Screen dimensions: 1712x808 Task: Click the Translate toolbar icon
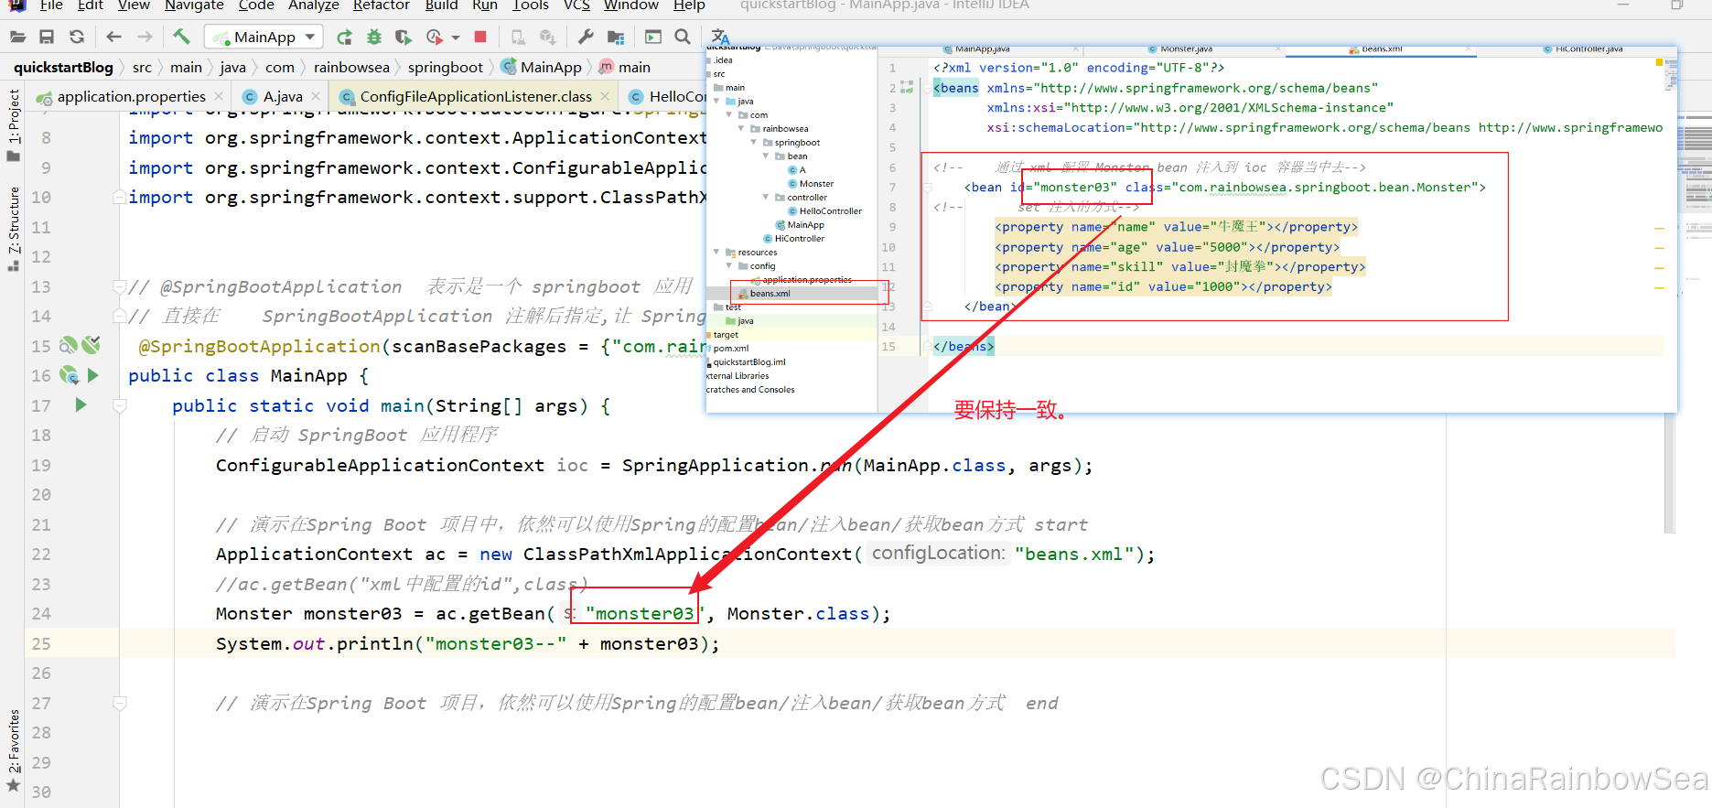click(x=721, y=37)
